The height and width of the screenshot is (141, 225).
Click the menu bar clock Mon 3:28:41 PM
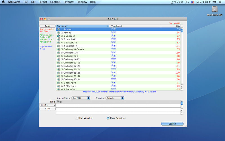click(206, 2)
